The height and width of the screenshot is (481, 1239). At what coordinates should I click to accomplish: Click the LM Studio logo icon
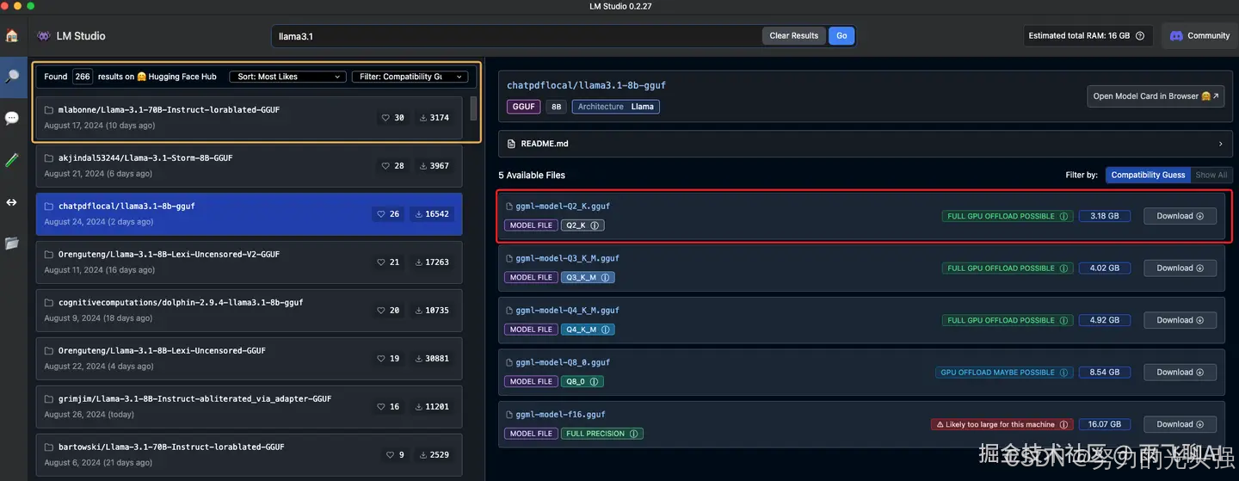43,36
